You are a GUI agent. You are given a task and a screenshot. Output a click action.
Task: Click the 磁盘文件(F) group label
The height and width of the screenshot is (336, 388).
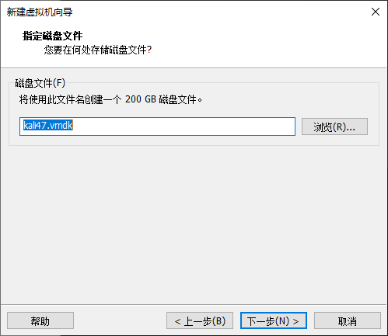[x=40, y=83]
